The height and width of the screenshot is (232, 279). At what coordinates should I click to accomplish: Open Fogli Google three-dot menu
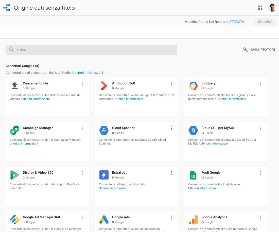point(261,173)
